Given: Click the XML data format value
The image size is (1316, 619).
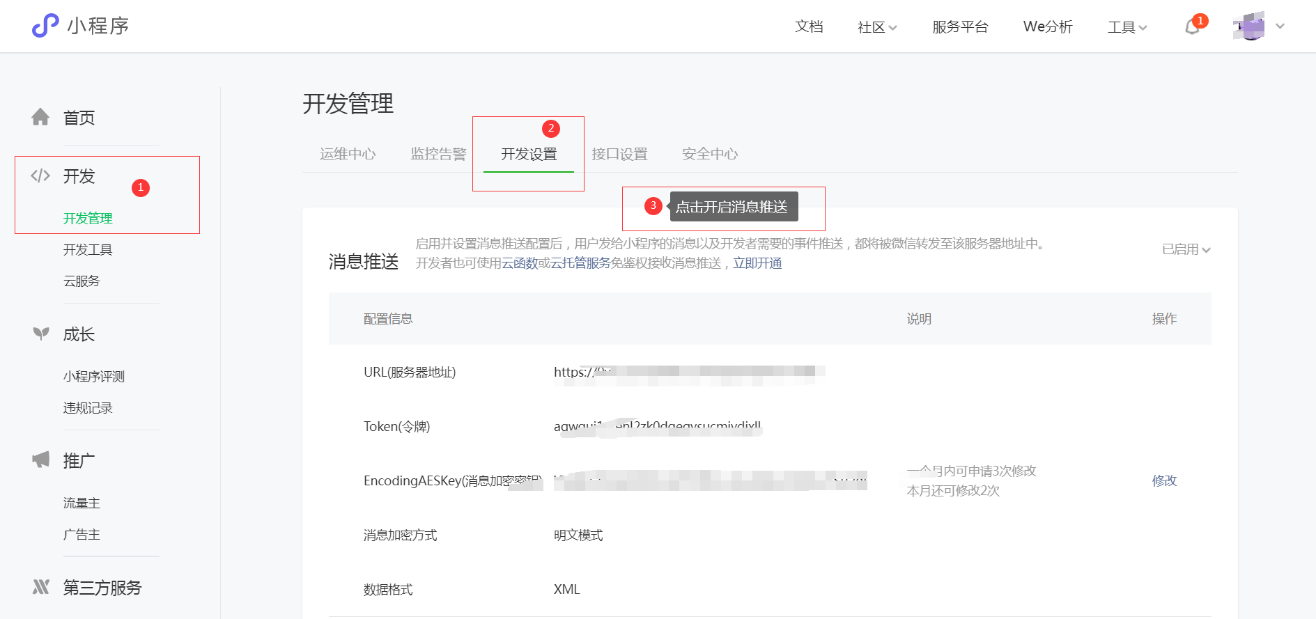Looking at the screenshot, I should pos(566,589).
